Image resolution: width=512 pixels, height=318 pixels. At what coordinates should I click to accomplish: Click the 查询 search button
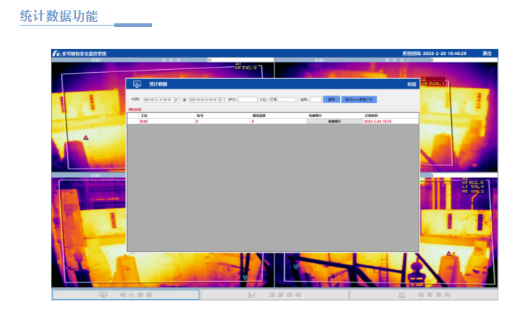coord(331,99)
